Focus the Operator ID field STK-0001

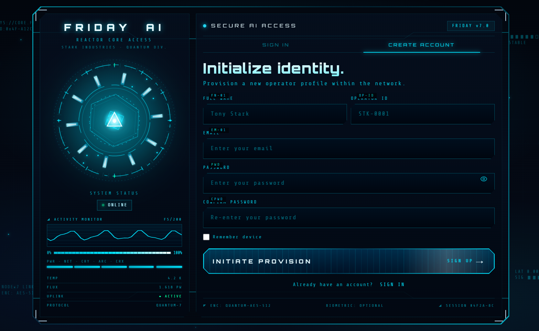point(423,114)
